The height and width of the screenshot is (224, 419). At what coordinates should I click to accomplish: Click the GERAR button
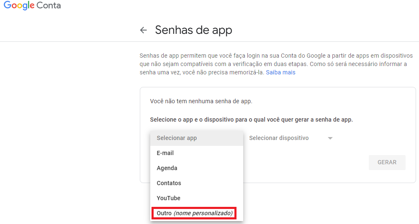[x=387, y=163]
